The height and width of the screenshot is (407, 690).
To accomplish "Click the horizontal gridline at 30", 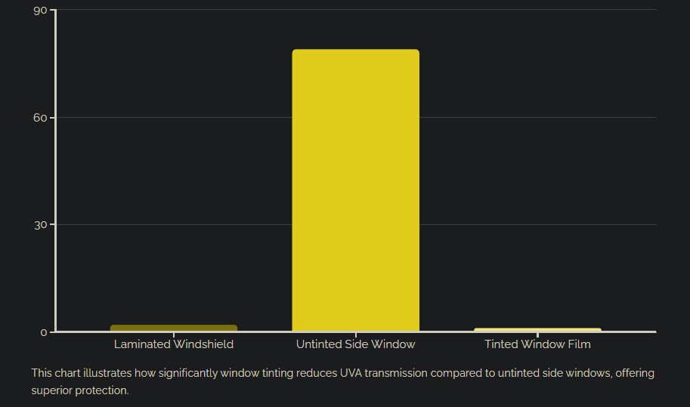I will [529, 225].
